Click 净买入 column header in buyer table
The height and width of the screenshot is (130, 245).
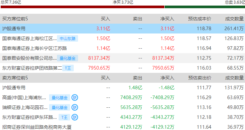(x=167, y=19)
